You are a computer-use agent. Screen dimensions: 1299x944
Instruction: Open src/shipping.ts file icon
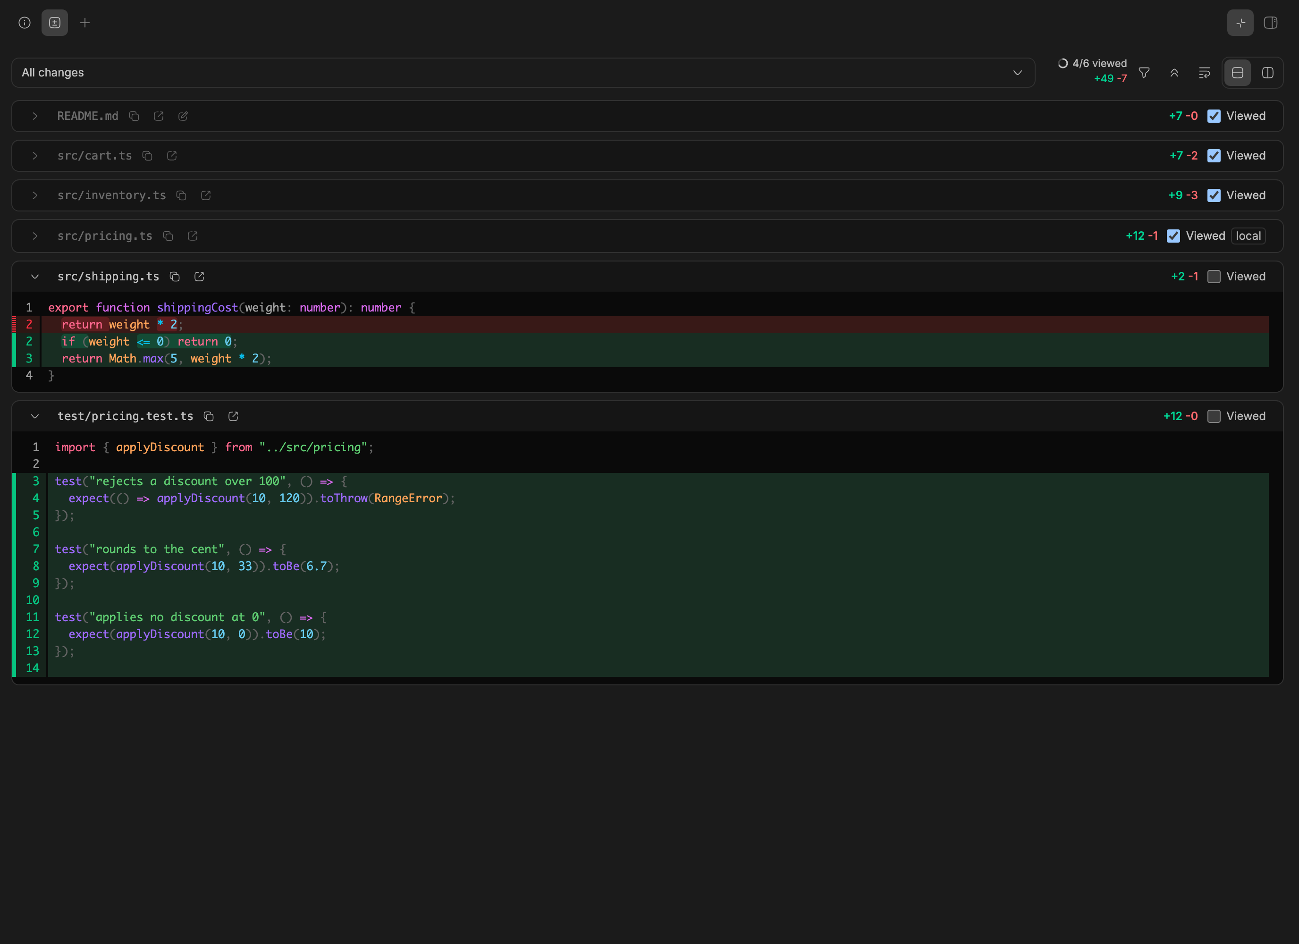coord(199,277)
